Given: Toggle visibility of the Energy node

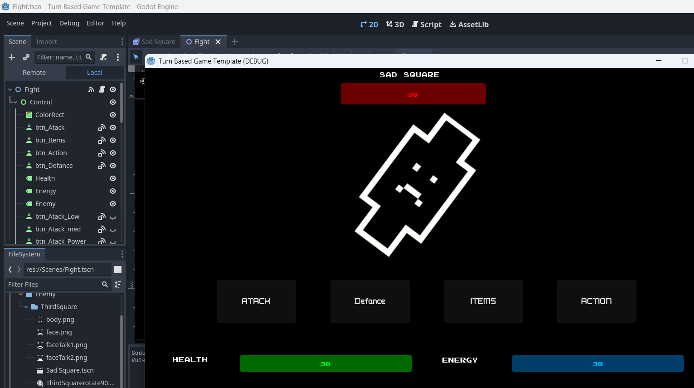Looking at the screenshot, I should (113, 191).
